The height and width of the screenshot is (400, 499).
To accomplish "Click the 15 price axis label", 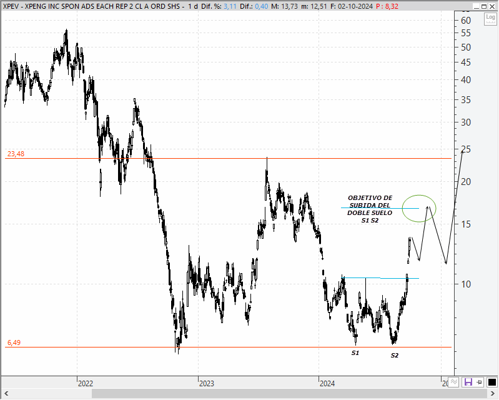I will click(465, 224).
